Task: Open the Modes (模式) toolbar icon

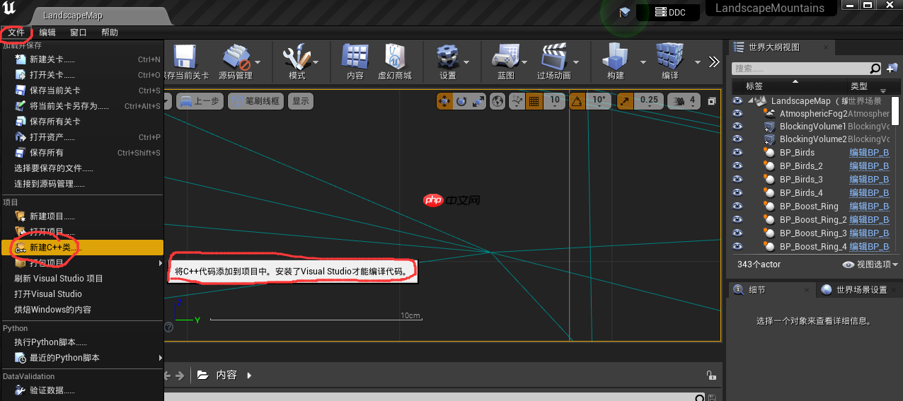Action: coord(297,57)
